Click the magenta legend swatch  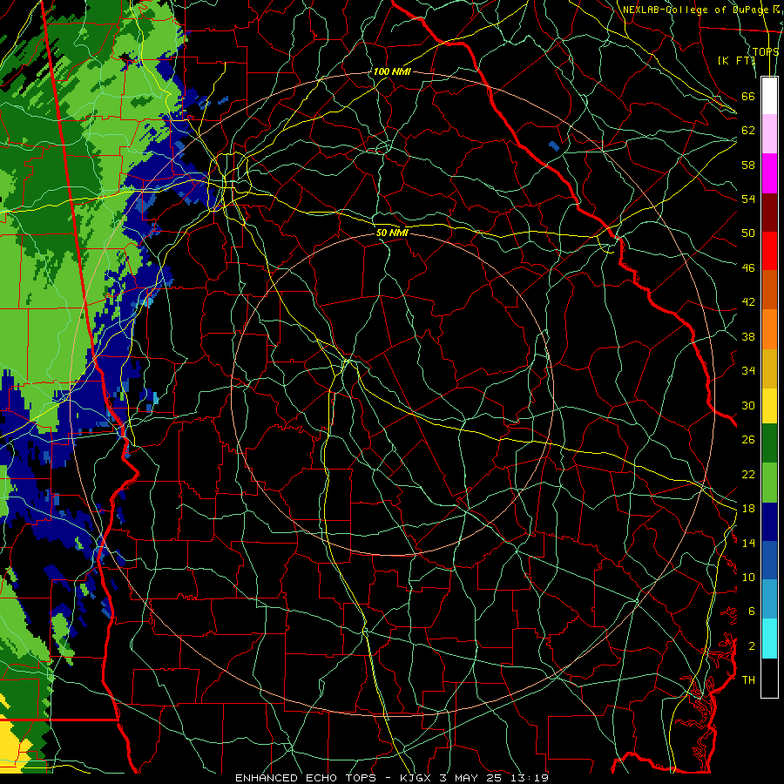(769, 173)
